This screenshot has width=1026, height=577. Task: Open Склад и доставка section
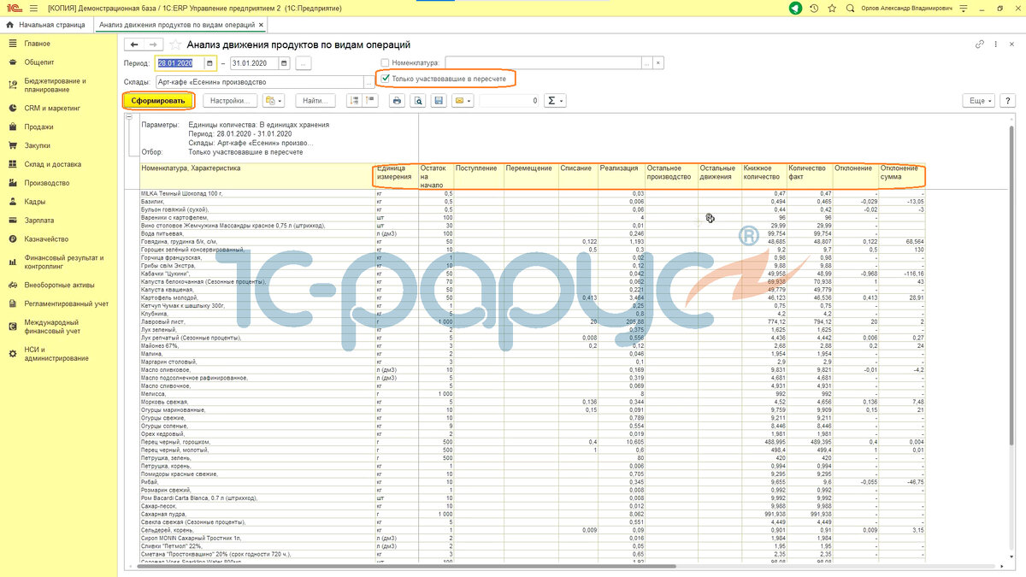tap(53, 164)
